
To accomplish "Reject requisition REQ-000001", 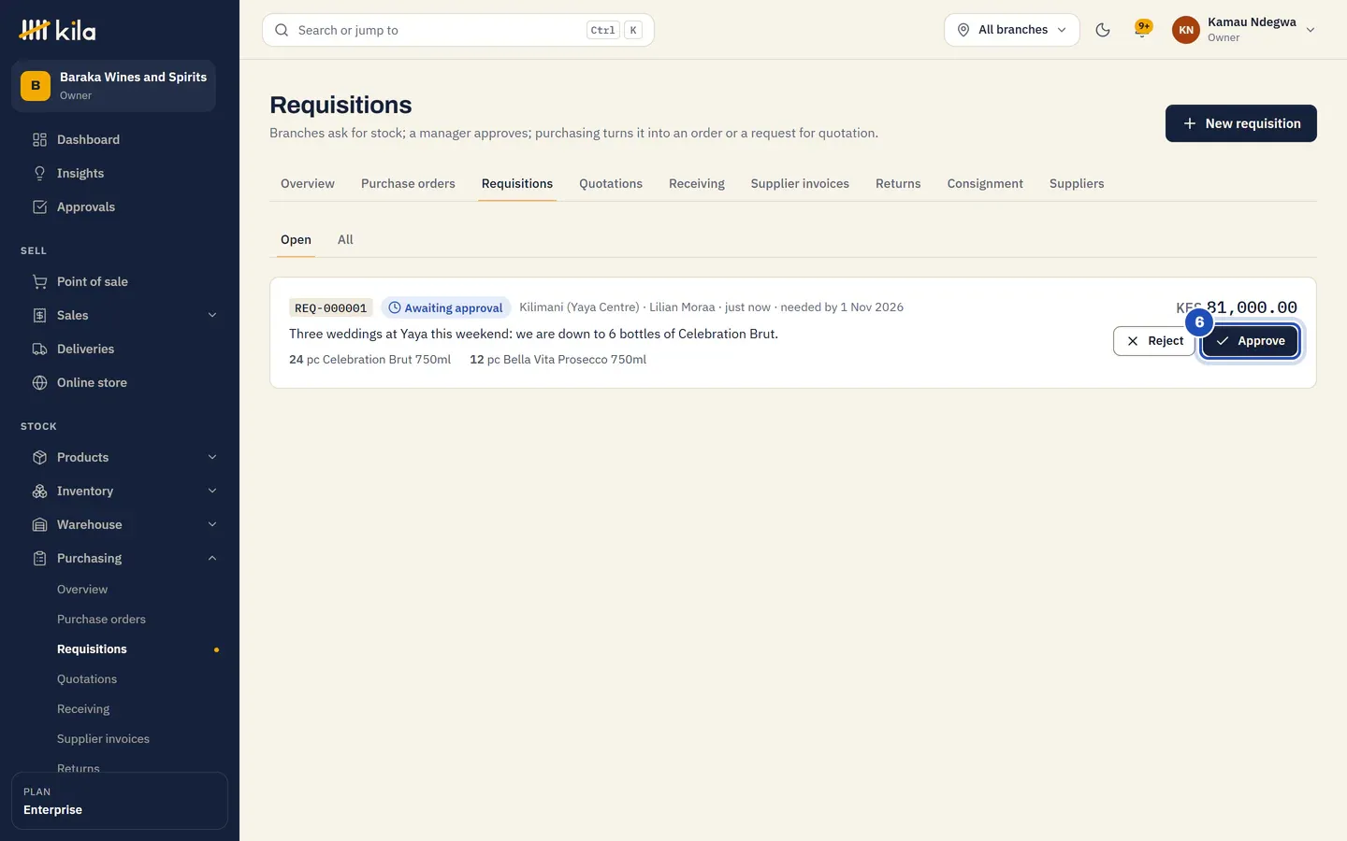I will click(1154, 341).
